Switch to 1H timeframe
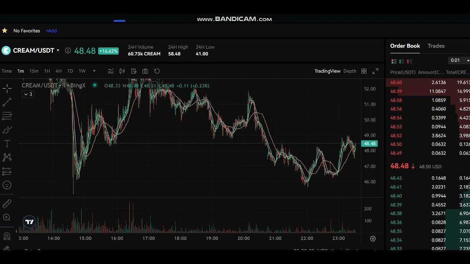470x264 pixels. (x=47, y=71)
